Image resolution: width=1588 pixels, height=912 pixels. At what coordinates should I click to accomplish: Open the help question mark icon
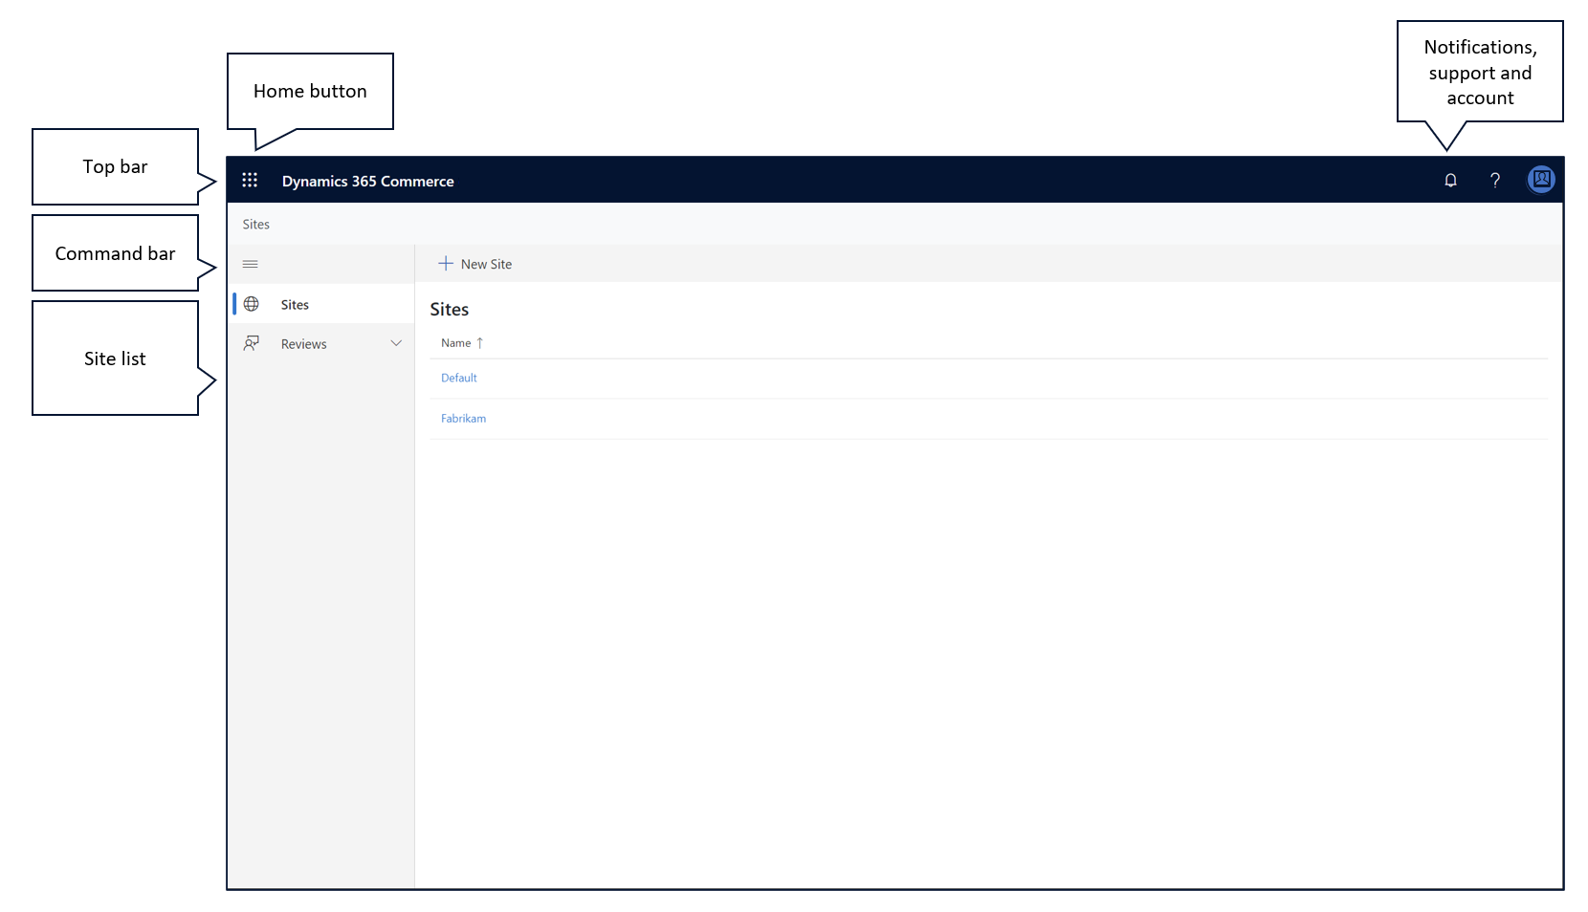(x=1495, y=180)
